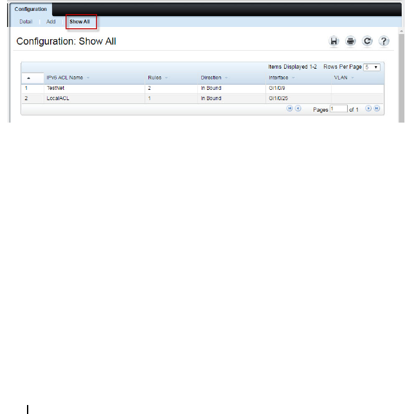412x414 pixels.
Task: Go to last page of table
Action: pyautogui.click(x=377, y=108)
